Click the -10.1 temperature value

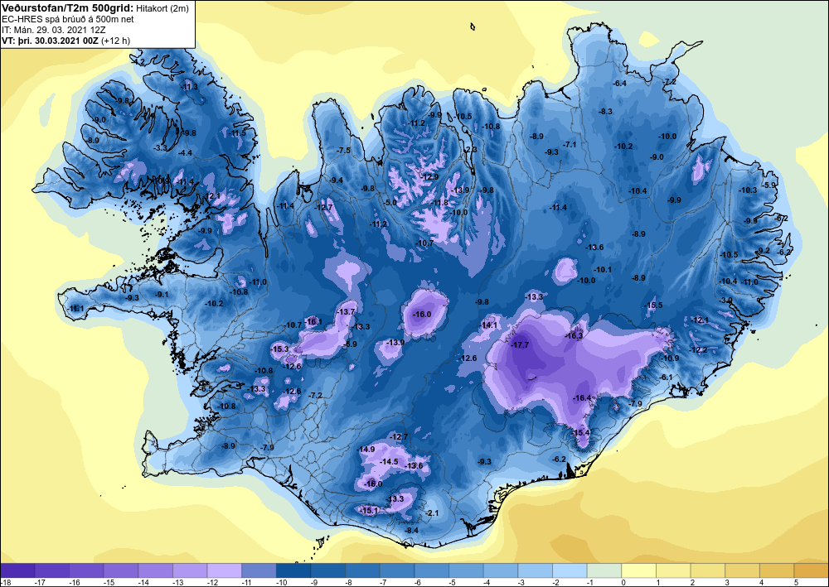click(x=602, y=269)
